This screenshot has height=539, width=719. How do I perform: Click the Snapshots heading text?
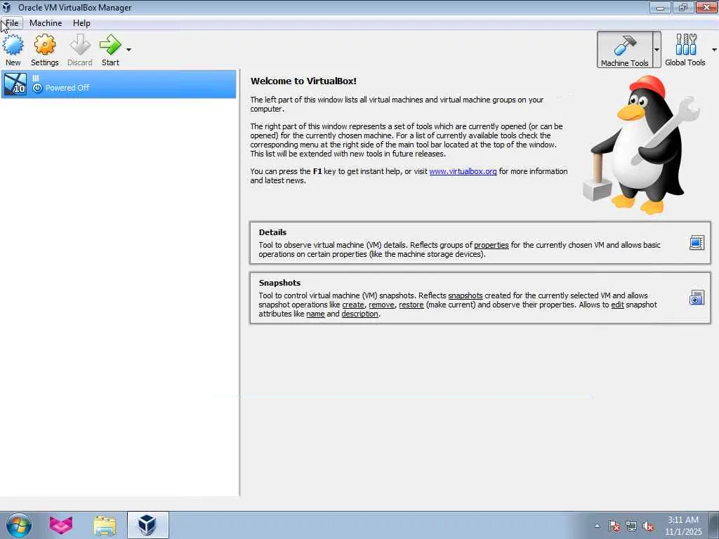[279, 283]
